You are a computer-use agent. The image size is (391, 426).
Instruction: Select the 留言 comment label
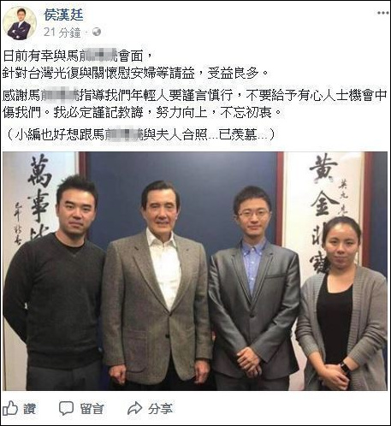pyautogui.click(x=92, y=409)
